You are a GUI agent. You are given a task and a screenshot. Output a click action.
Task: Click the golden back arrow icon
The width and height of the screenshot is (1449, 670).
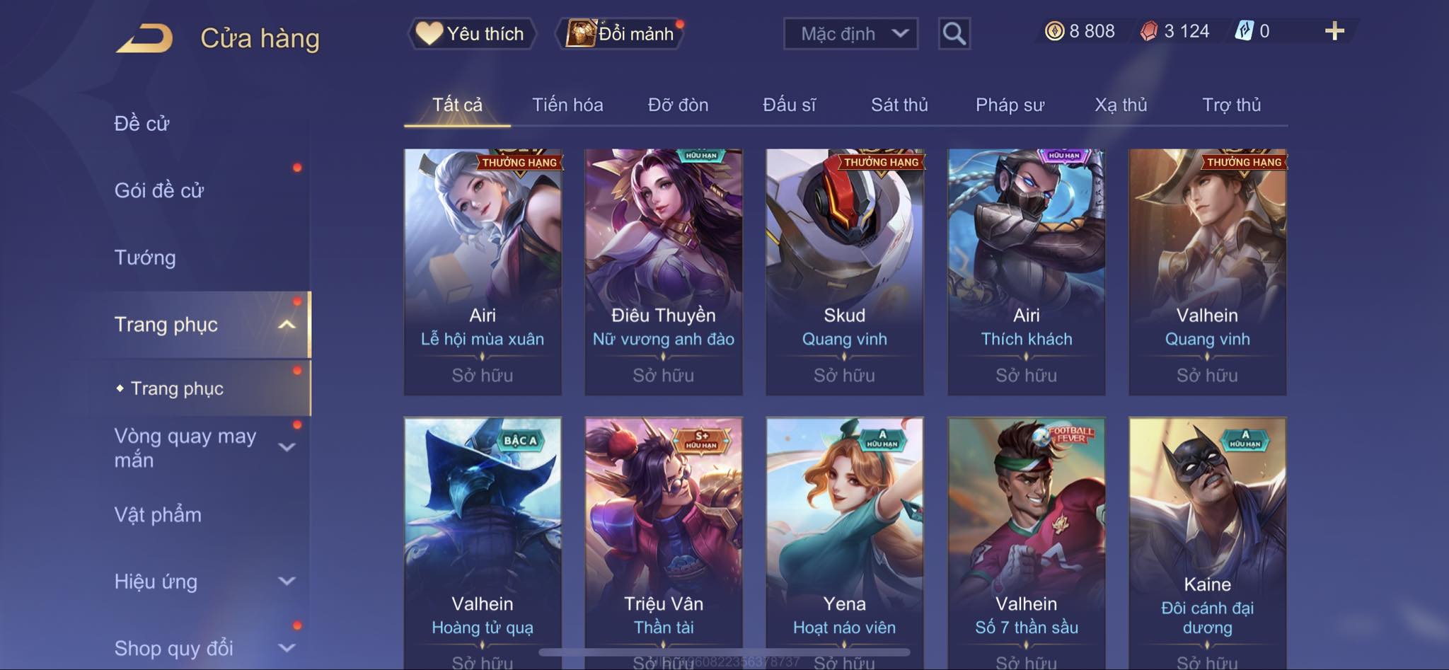point(145,38)
